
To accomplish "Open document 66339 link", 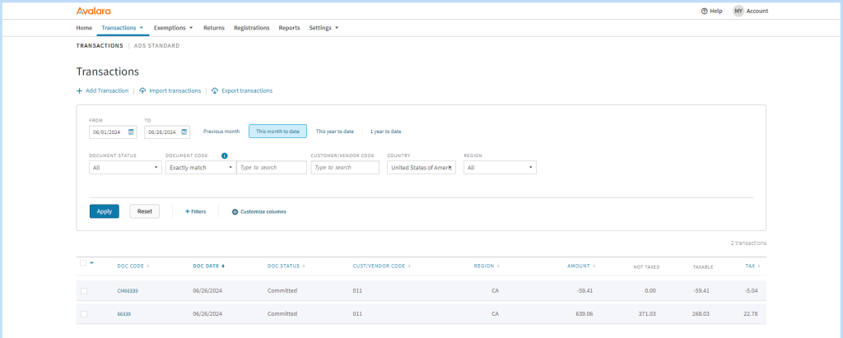I will tap(124, 314).
